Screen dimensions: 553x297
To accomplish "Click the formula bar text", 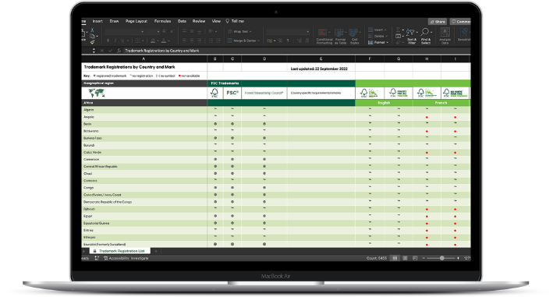I will tap(162, 51).
